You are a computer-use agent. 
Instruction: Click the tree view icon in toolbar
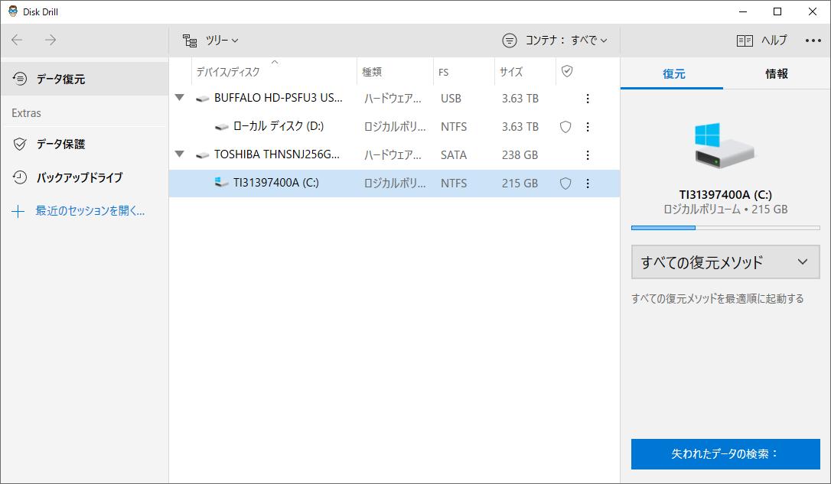(x=190, y=41)
